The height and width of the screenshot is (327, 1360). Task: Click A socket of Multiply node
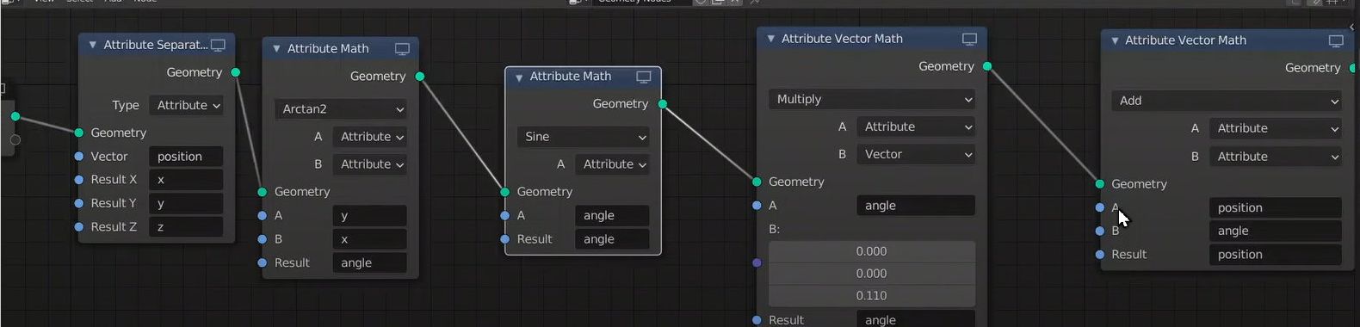pyautogui.click(x=757, y=206)
